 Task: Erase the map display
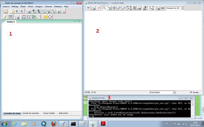pyautogui.click(x=98, y=8)
